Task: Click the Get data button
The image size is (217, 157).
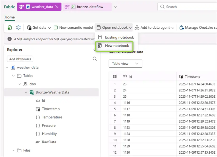Action: click(39, 28)
